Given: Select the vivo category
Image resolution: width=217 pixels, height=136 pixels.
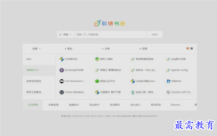Looking at the screenshot, I should tap(39, 59).
